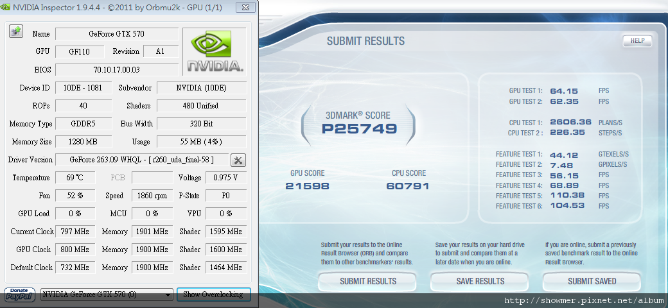Click default Shader value 1464 MHz
This screenshot has height=308, width=668.
click(226, 268)
